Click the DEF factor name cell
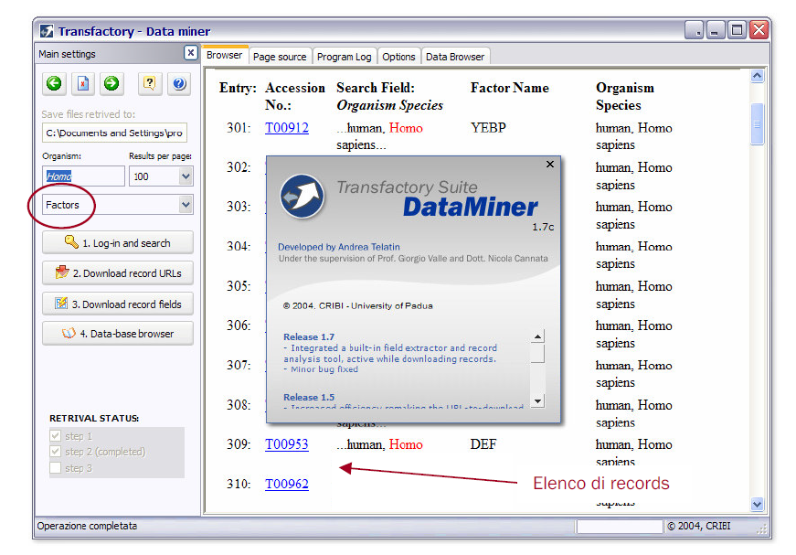 483,444
